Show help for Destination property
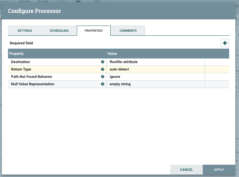 [103, 62]
